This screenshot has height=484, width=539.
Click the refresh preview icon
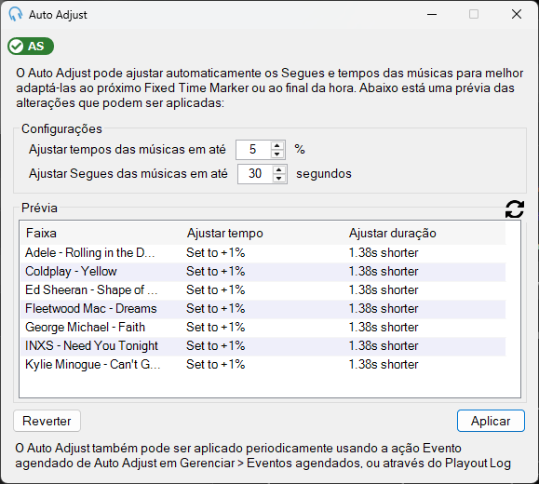coord(514,209)
